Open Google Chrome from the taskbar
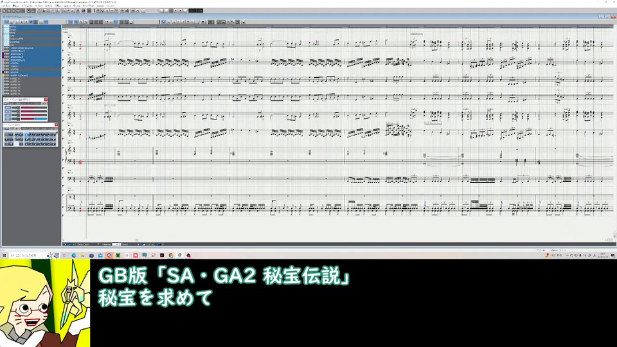The height and width of the screenshot is (347, 617). (171, 255)
